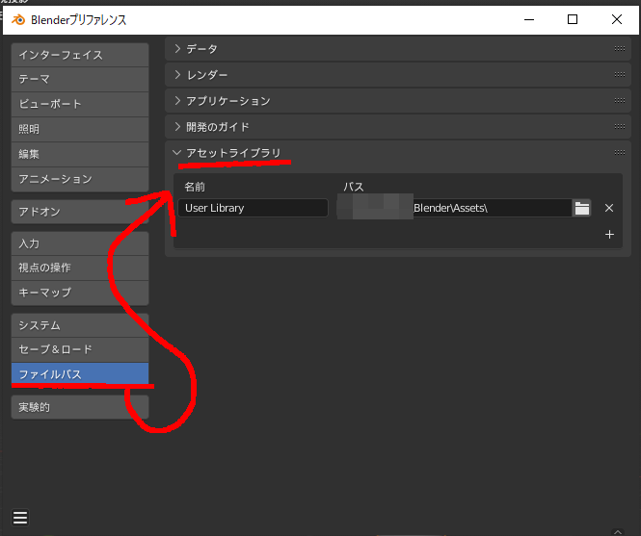Minimize the Blenderプリファレンス window

[529, 19]
